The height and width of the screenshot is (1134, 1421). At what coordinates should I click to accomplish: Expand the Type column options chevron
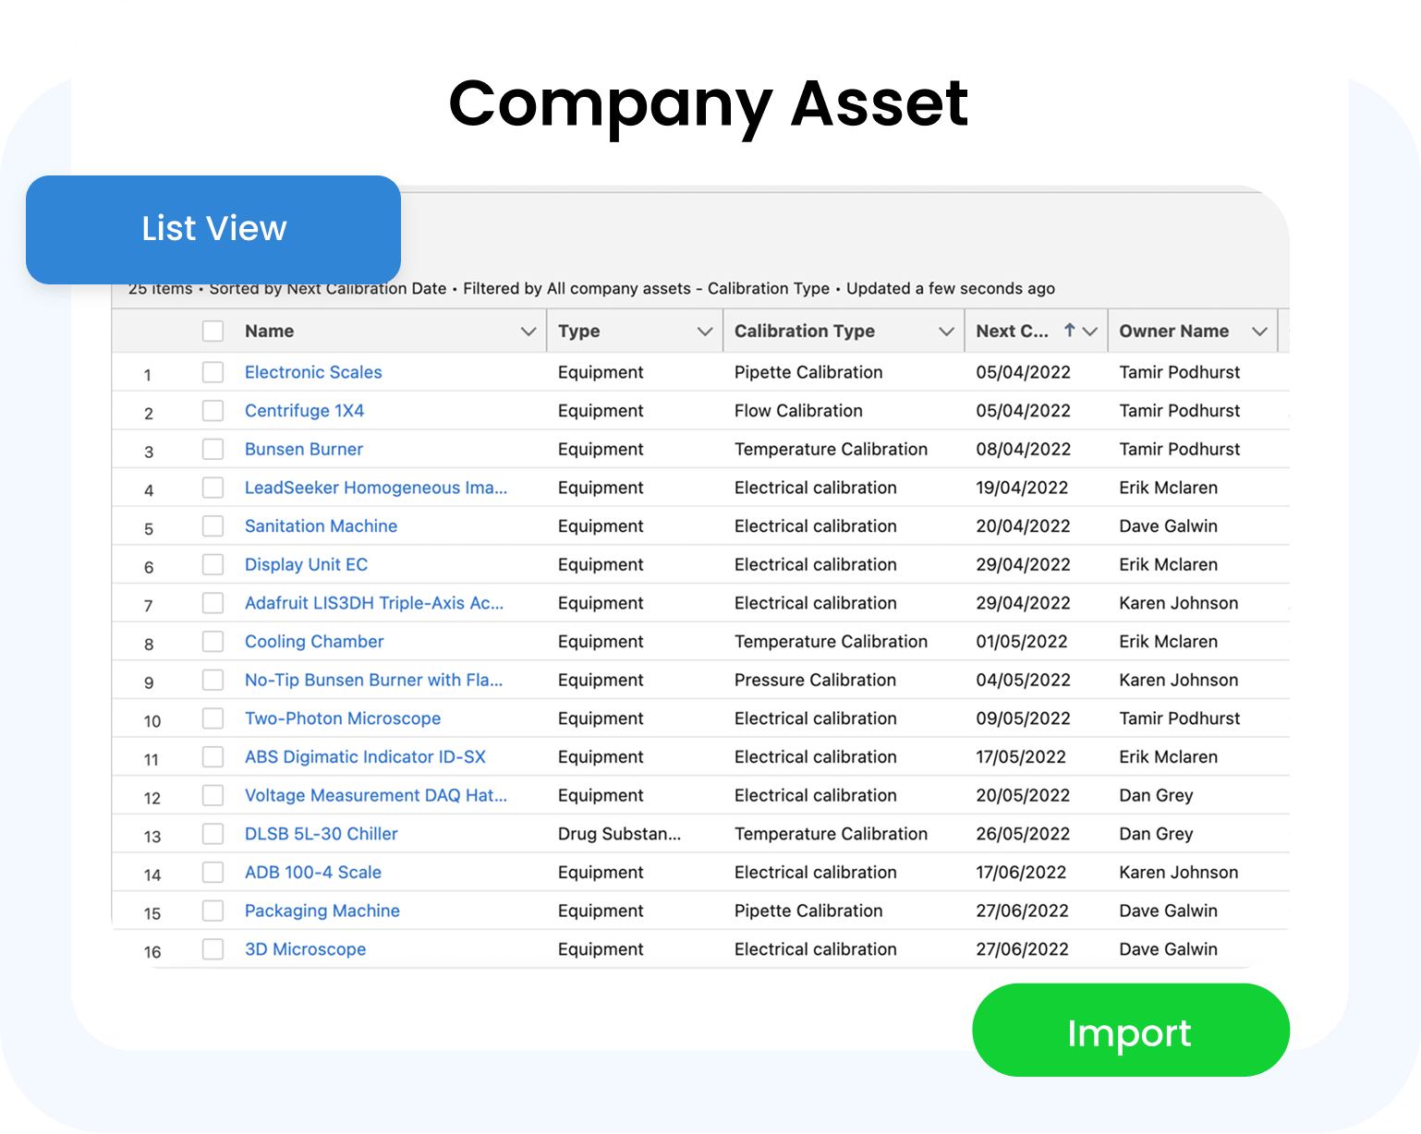coord(705,332)
